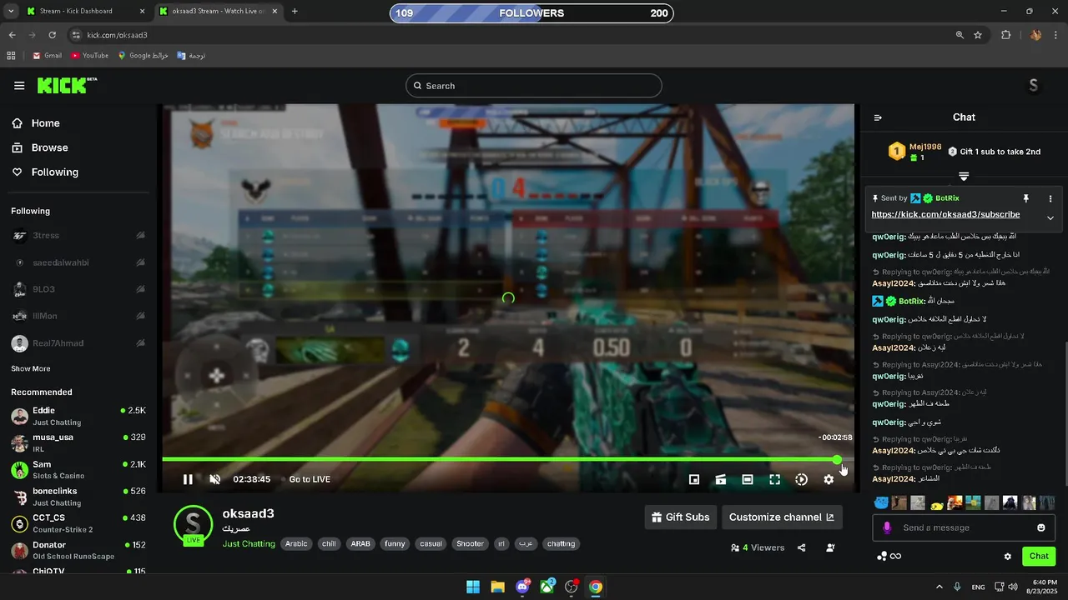Seek on the video progress bar
The height and width of the screenshot is (600, 1068).
tap(508, 459)
